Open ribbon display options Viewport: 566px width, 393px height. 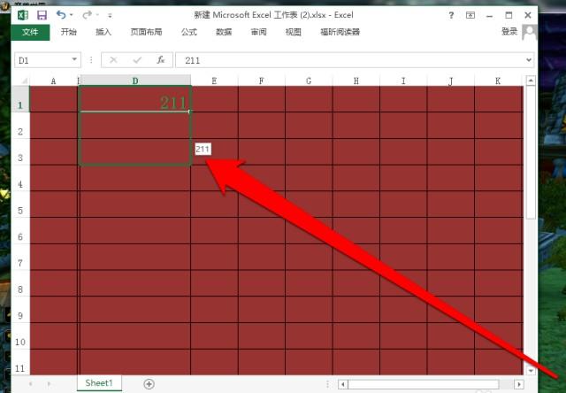pyautogui.click(x=470, y=15)
